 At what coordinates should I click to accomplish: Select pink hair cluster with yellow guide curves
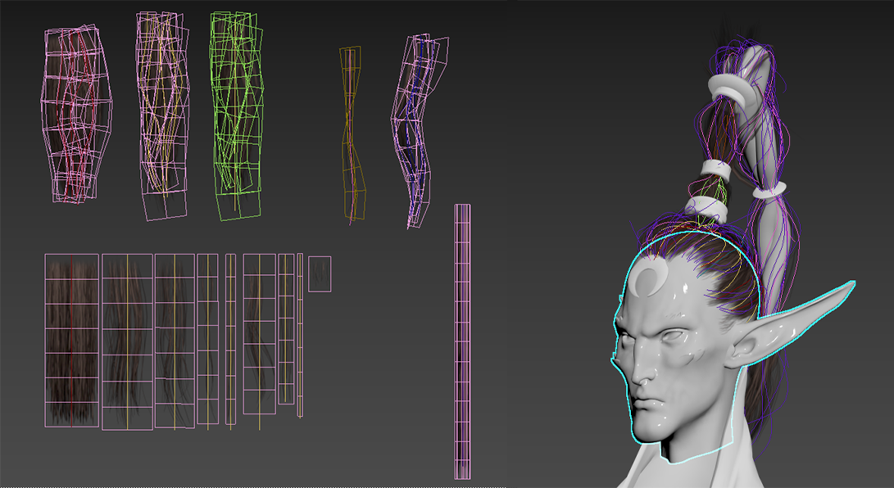pos(162,115)
